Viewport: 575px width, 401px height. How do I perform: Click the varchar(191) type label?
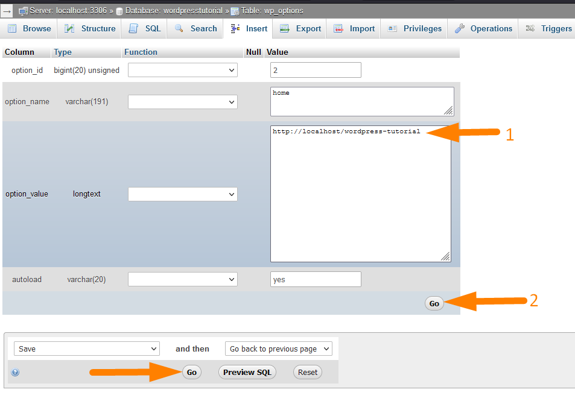[x=86, y=101]
